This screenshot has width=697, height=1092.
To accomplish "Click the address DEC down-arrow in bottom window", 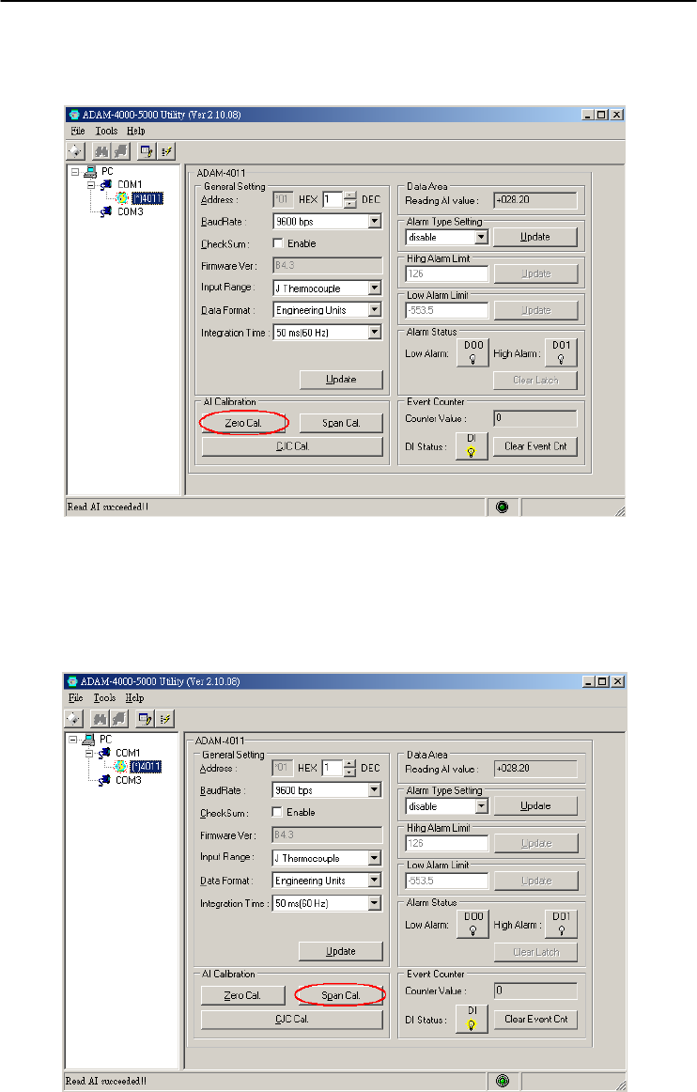I will 349,772.
